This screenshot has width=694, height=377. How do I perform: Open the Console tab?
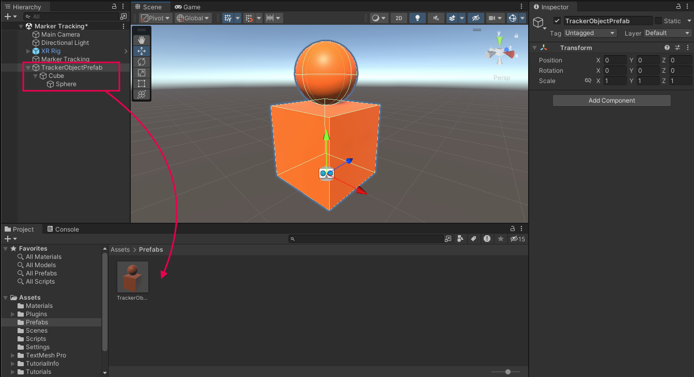[63, 230]
